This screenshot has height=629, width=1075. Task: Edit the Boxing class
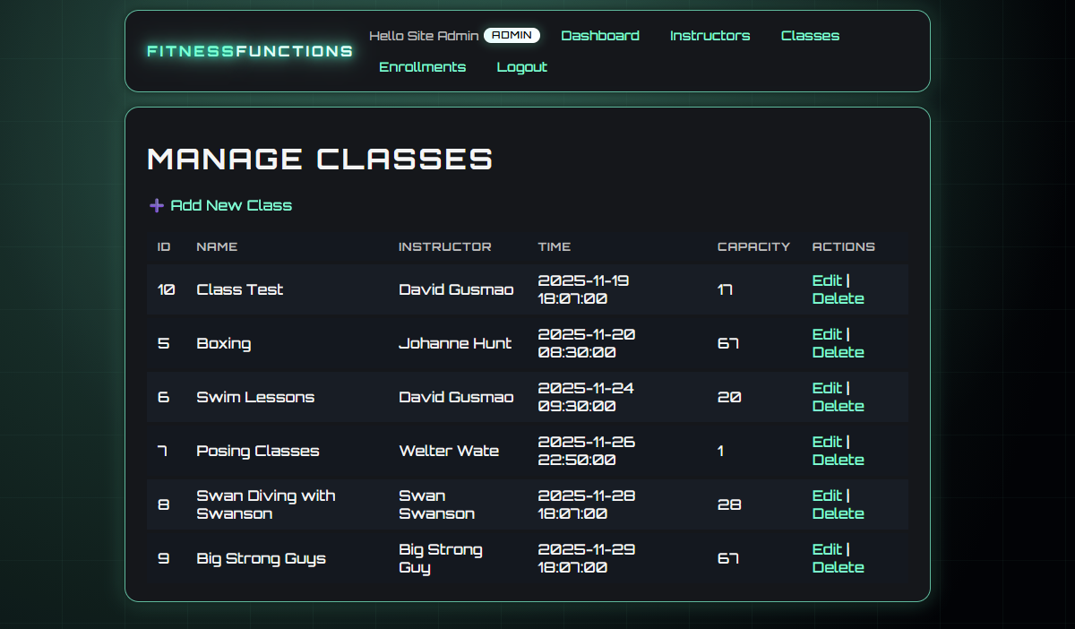(825, 334)
